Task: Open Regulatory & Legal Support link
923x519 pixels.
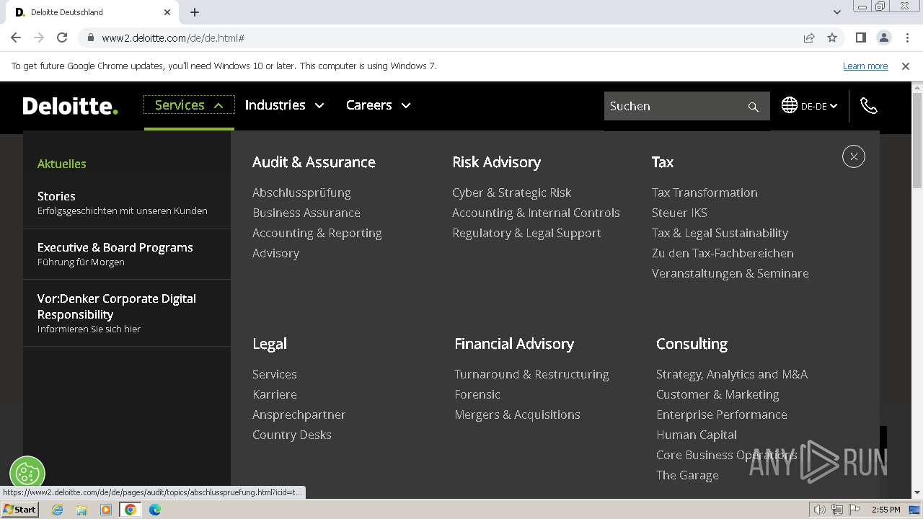Action: pyautogui.click(x=526, y=233)
